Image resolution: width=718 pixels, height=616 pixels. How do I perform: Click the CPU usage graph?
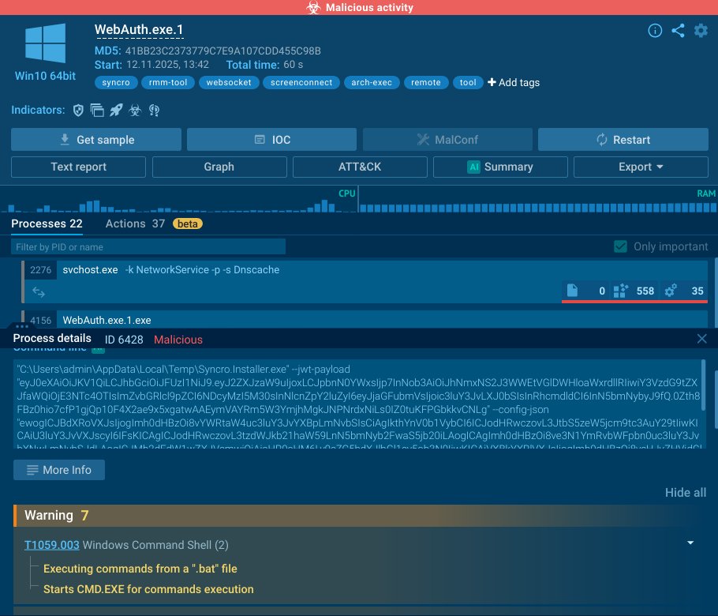pos(178,201)
